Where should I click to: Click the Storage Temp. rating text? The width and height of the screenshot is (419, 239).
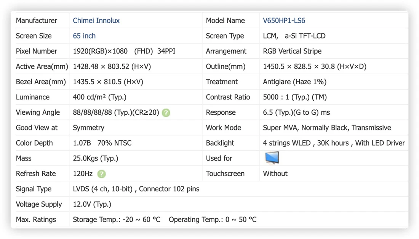point(117,220)
